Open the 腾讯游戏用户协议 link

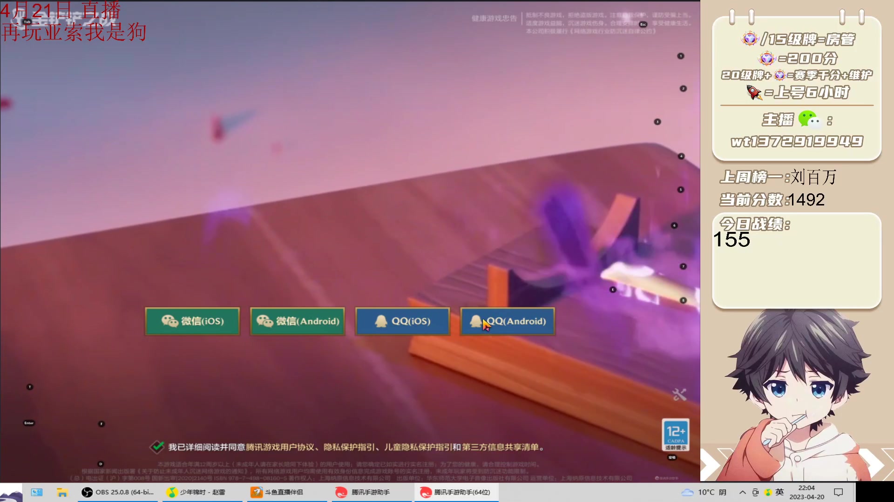tap(280, 447)
